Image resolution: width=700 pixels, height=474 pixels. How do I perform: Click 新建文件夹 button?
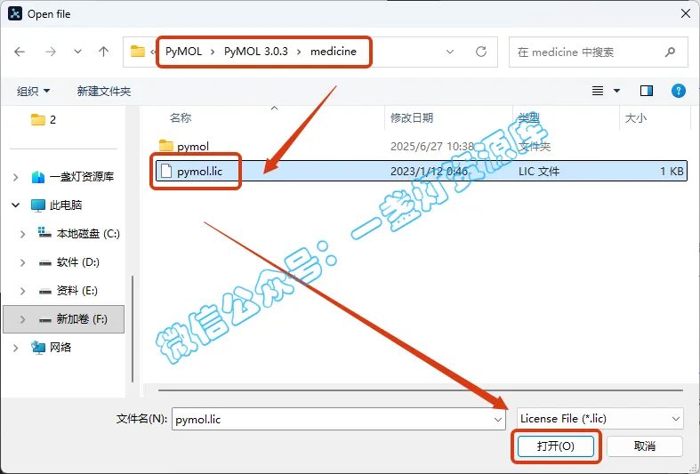103,91
